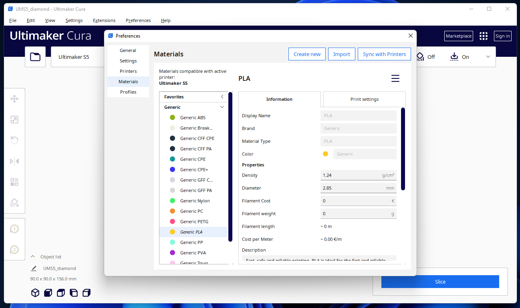520x308 pixels.
Task: Click the Filament Cost field
Action: [x=359, y=201]
